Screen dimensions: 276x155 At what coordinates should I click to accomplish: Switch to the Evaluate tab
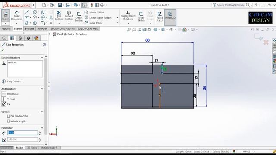pos(29,29)
